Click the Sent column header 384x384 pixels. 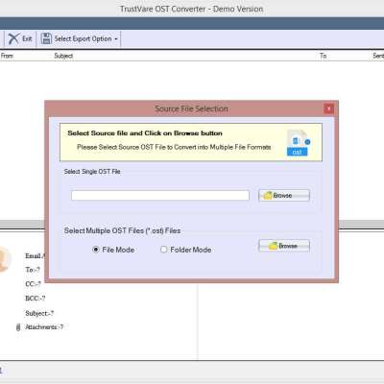click(x=378, y=56)
